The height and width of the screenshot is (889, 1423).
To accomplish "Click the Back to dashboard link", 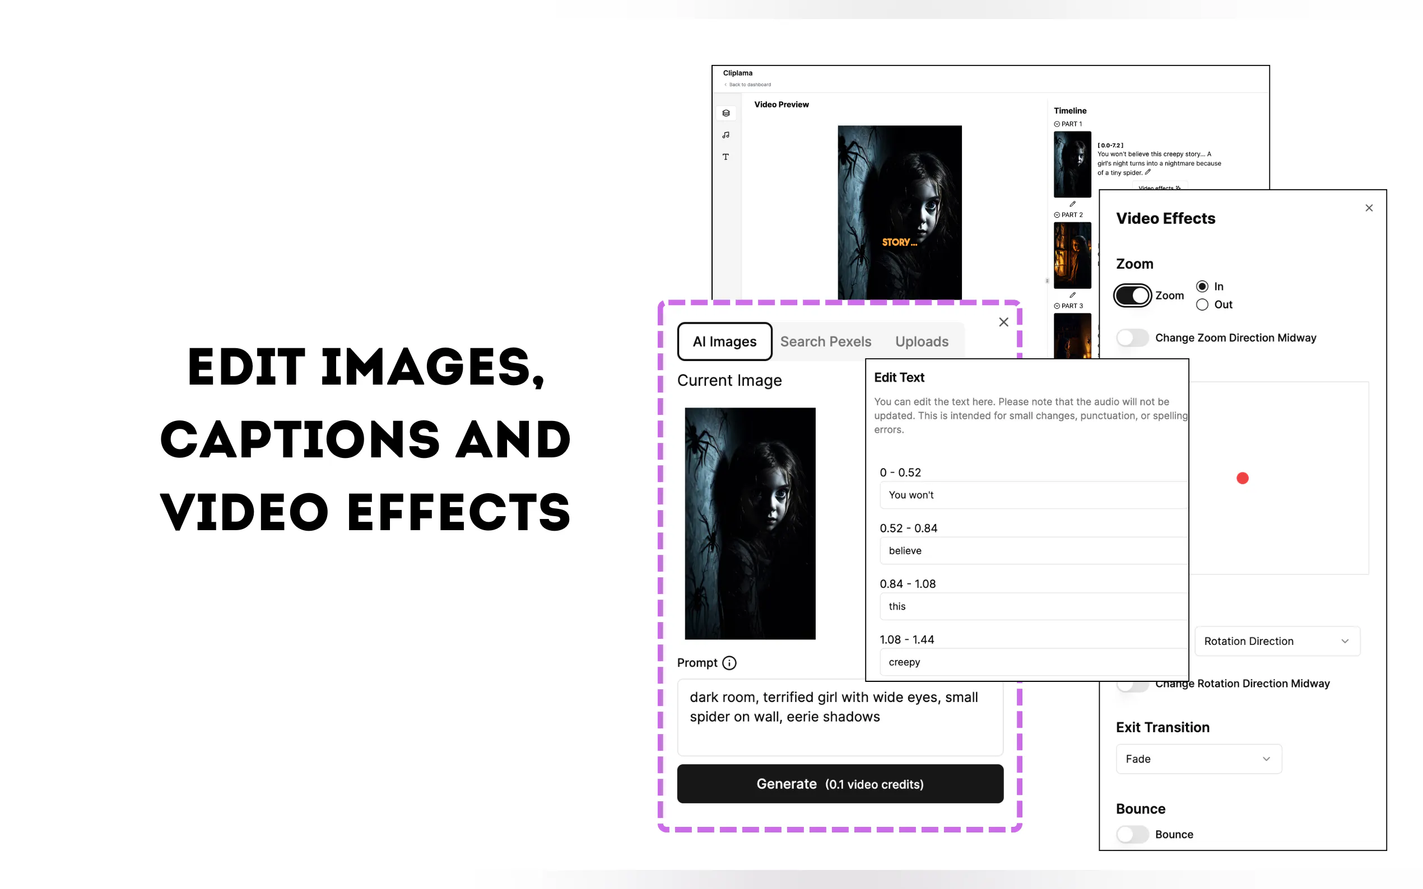I will pyautogui.click(x=749, y=85).
